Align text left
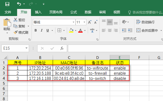The height and width of the screenshot is (101, 163). (x=104, y=30)
